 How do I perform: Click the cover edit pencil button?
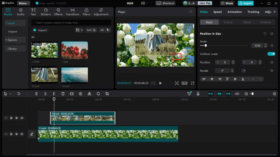[32, 134]
